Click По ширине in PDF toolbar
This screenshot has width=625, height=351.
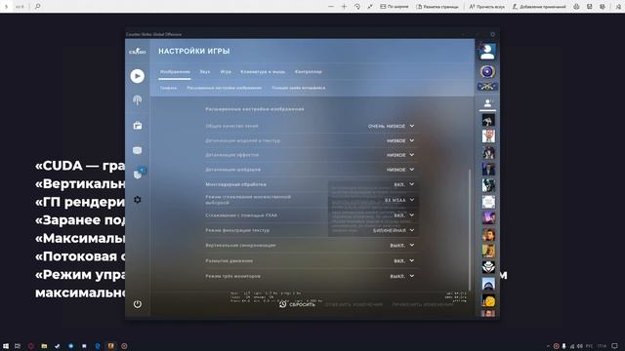[x=394, y=7]
